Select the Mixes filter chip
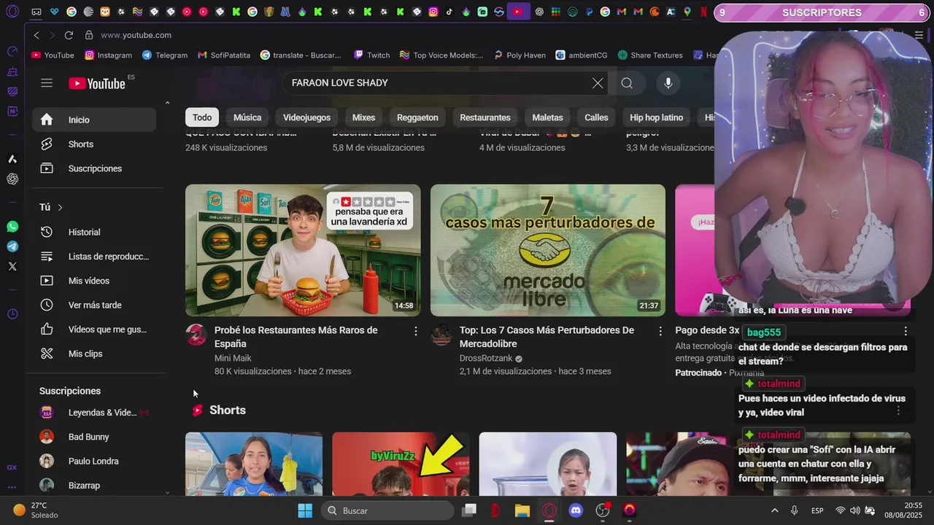Screen dimensions: 934x525 [x=363, y=117]
